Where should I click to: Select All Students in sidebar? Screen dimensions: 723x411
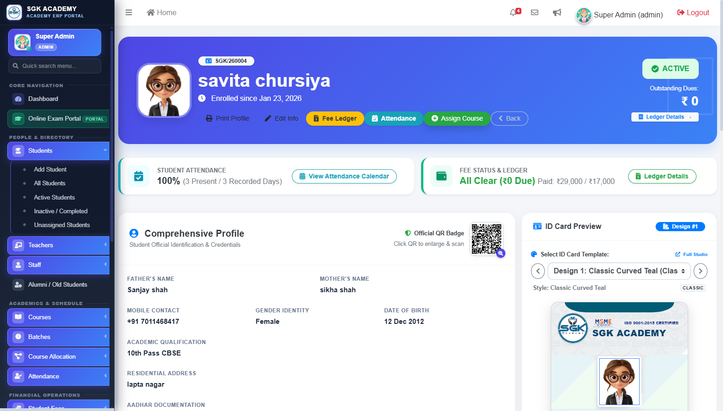pyautogui.click(x=49, y=183)
